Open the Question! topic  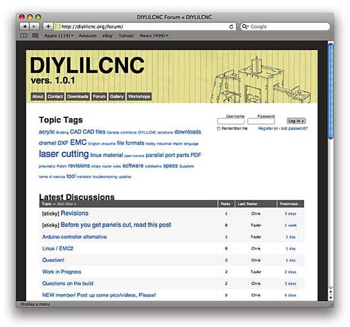(x=53, y=260)
